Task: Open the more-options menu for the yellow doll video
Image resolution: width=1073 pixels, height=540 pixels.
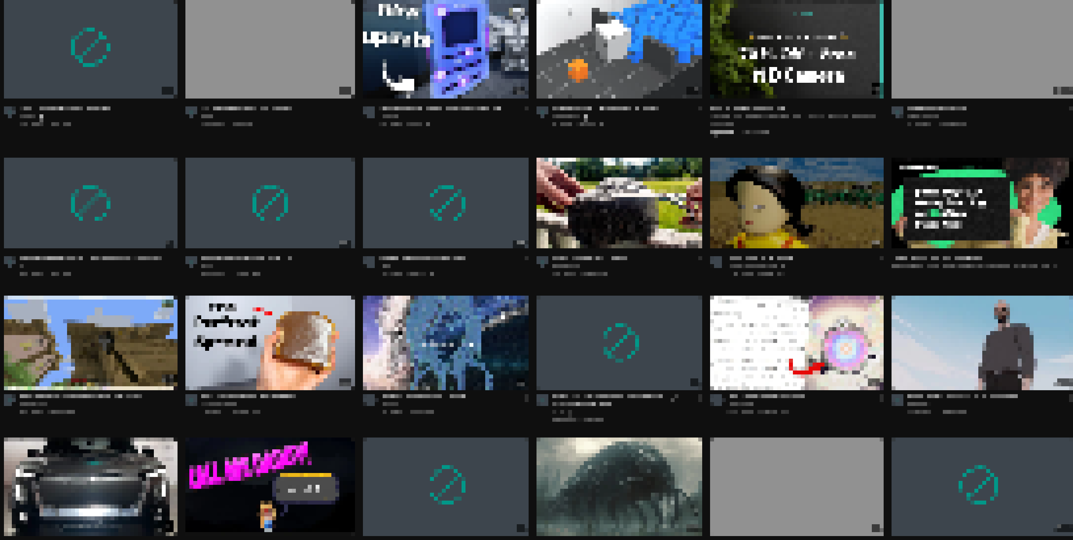Action: point(881,259)
